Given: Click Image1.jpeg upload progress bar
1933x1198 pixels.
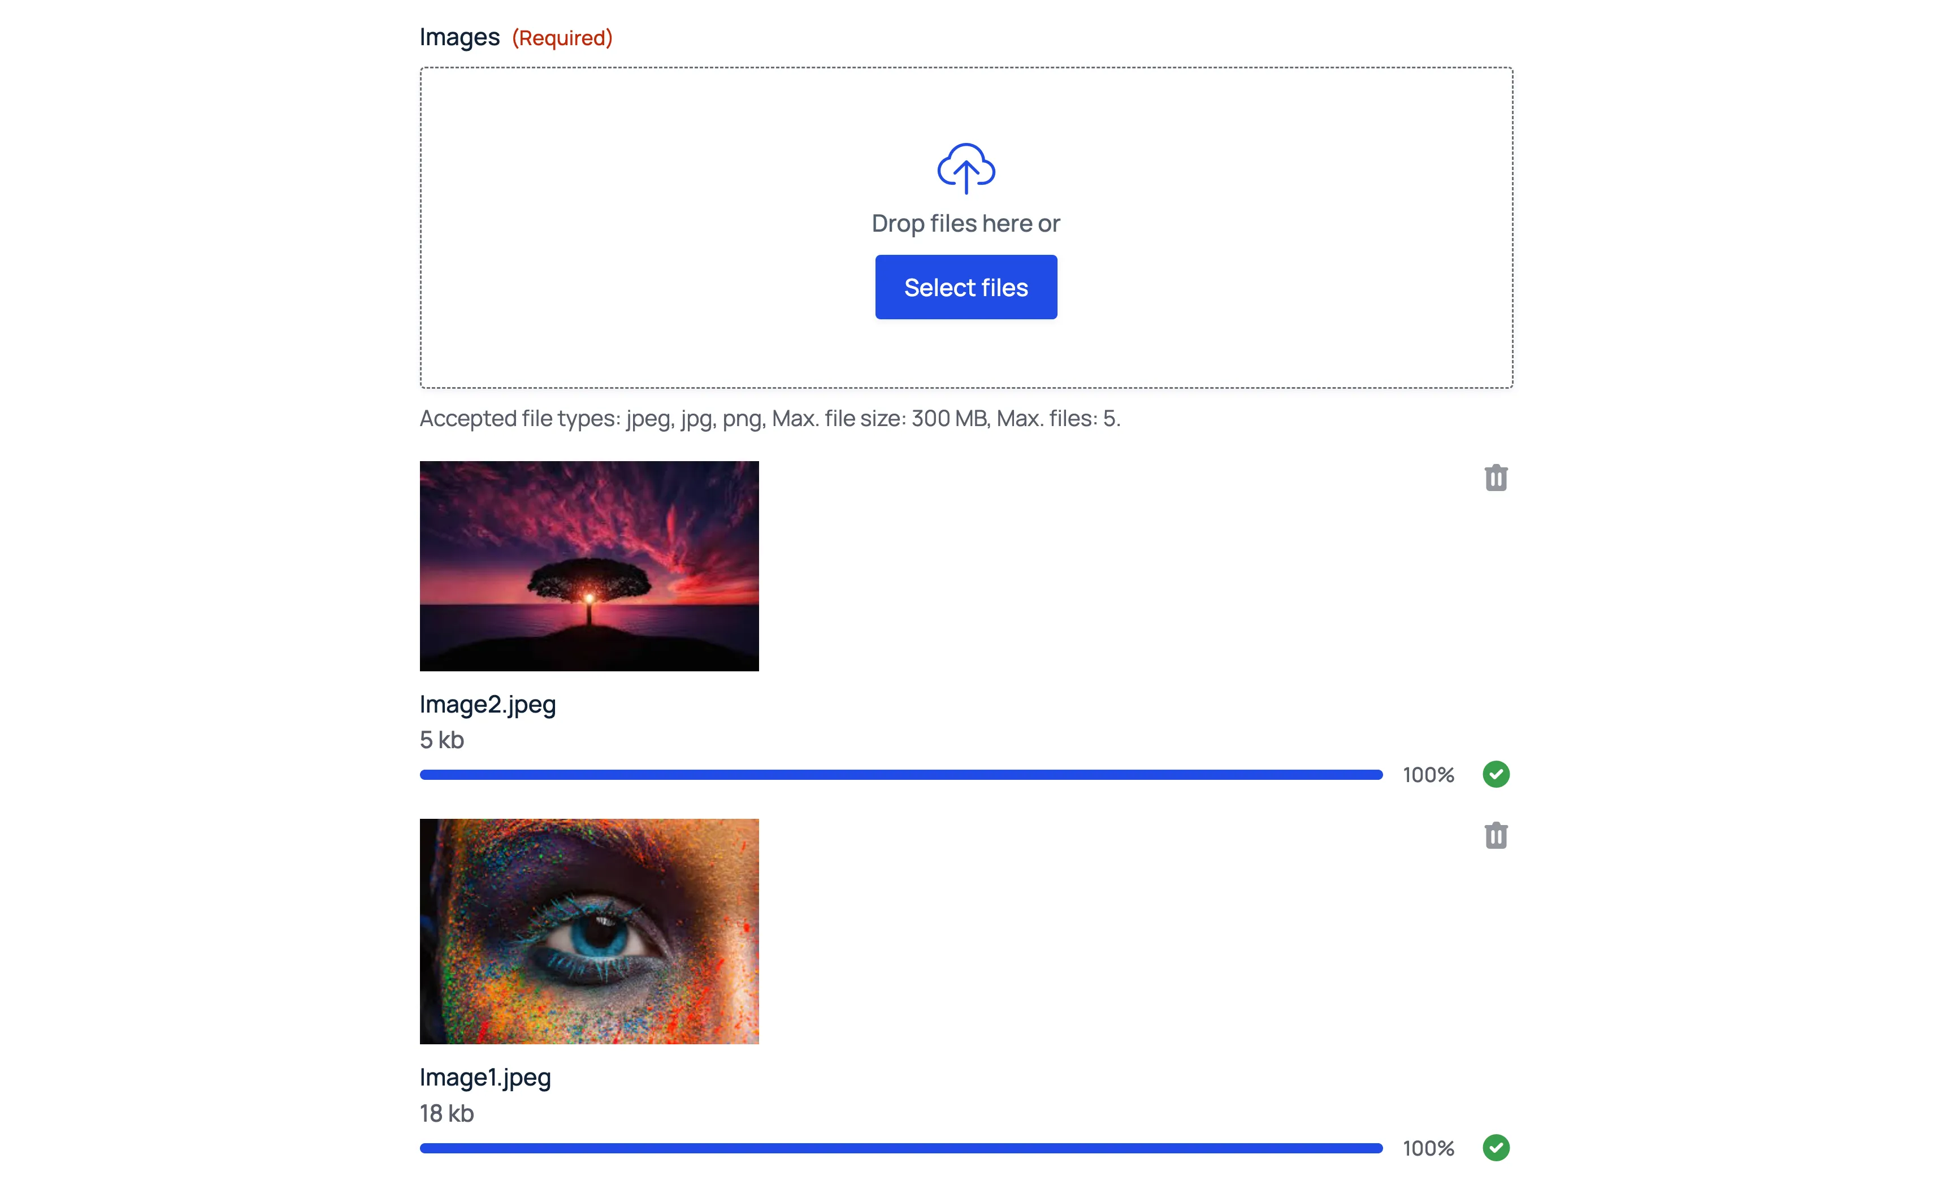Looking at the screenshot, I should (900, 1147).
